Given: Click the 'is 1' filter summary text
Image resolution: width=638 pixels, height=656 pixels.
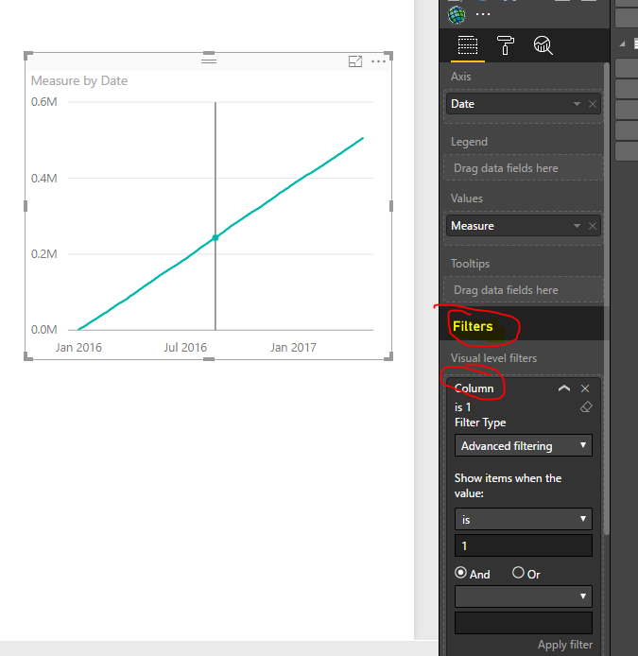Looking at the screenshot, I should coord(463,407).
